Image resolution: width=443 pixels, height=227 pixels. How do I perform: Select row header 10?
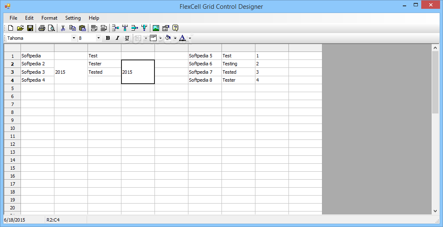coord(13,128)
